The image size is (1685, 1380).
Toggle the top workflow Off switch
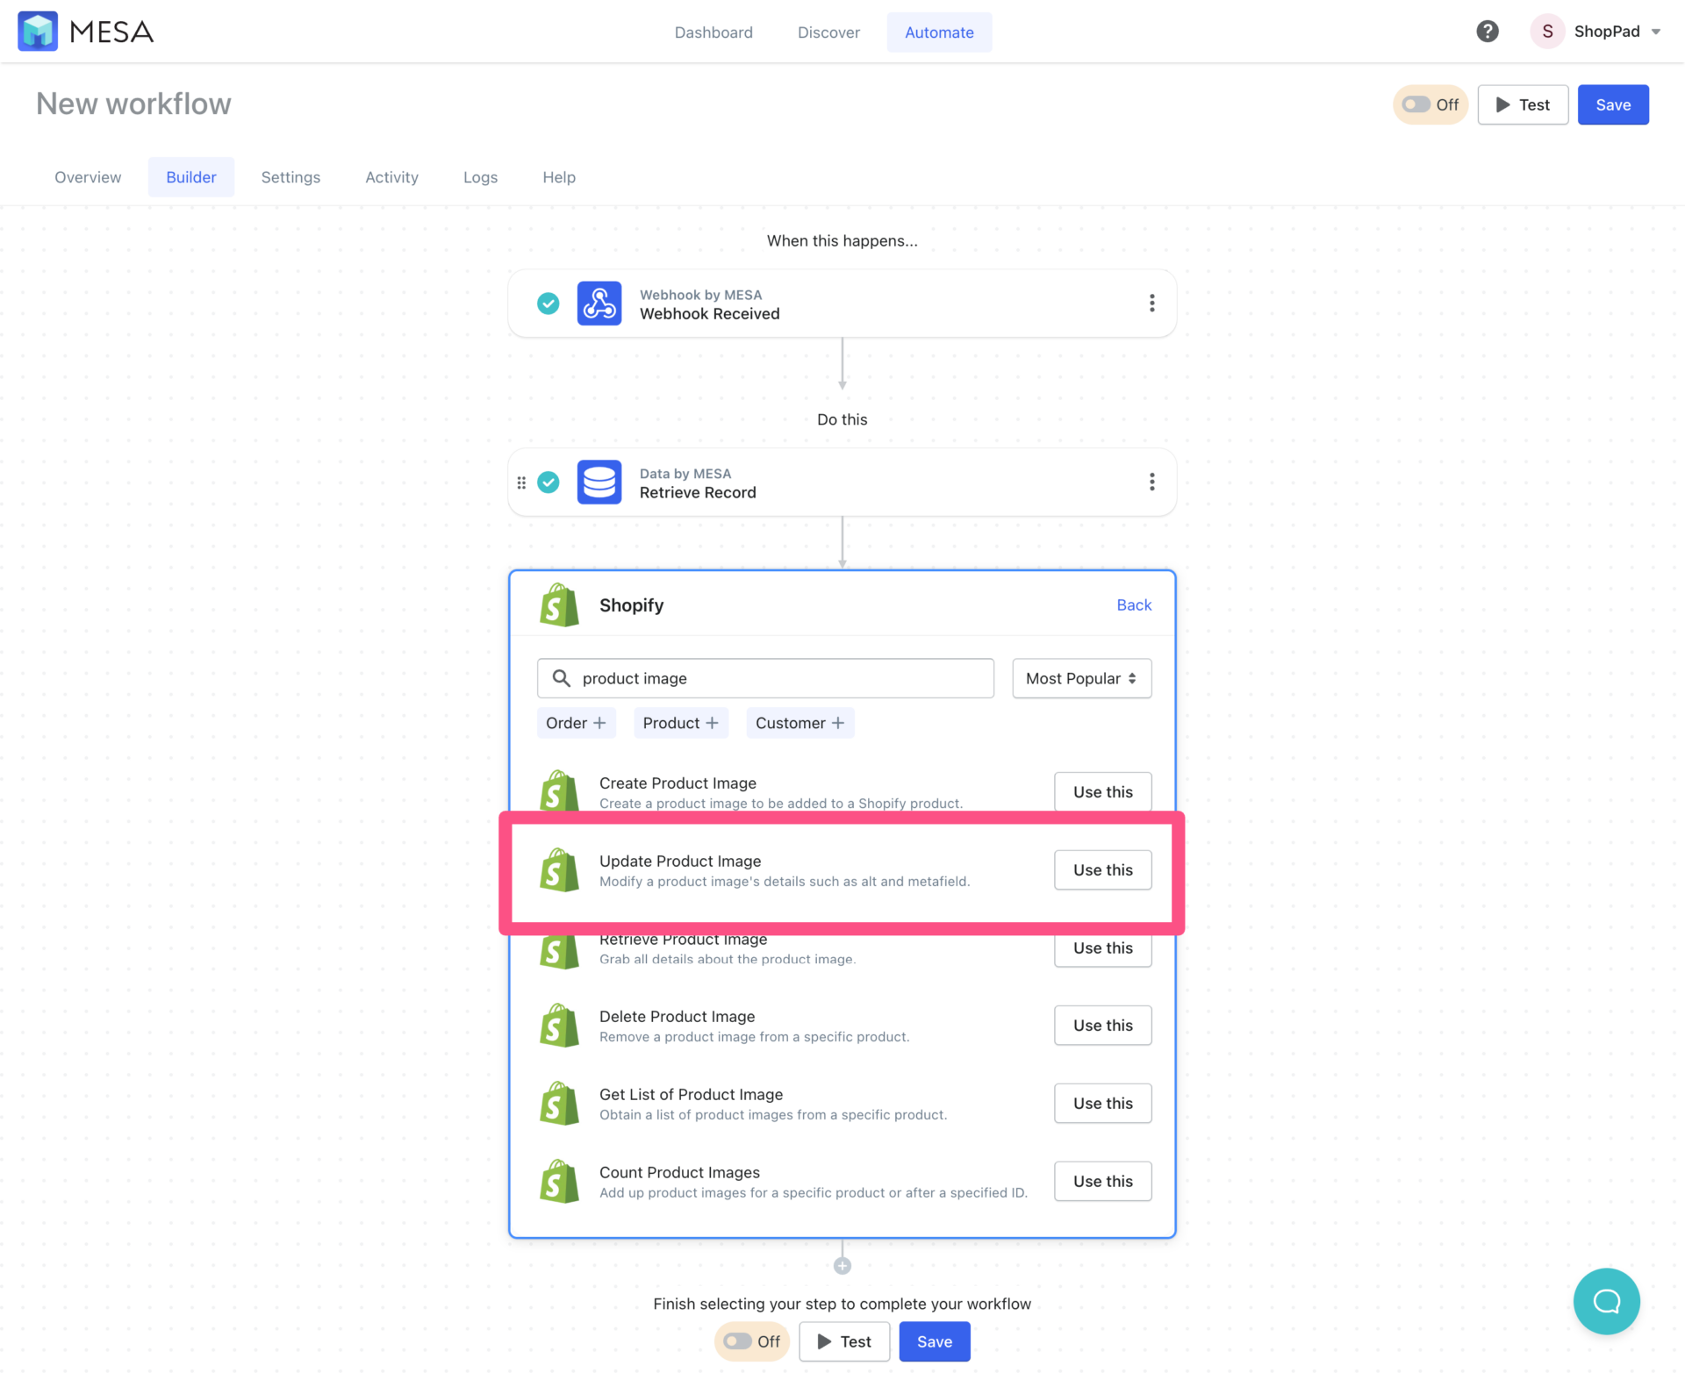[x=1416, y=104]
